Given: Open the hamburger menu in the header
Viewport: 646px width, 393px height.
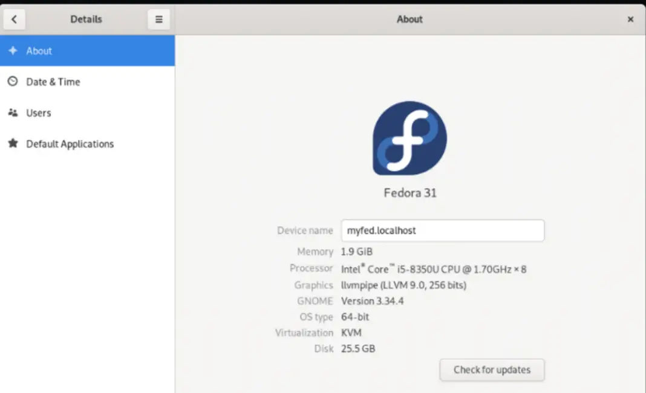Looking at the screenshot, I should pos(158,19).
